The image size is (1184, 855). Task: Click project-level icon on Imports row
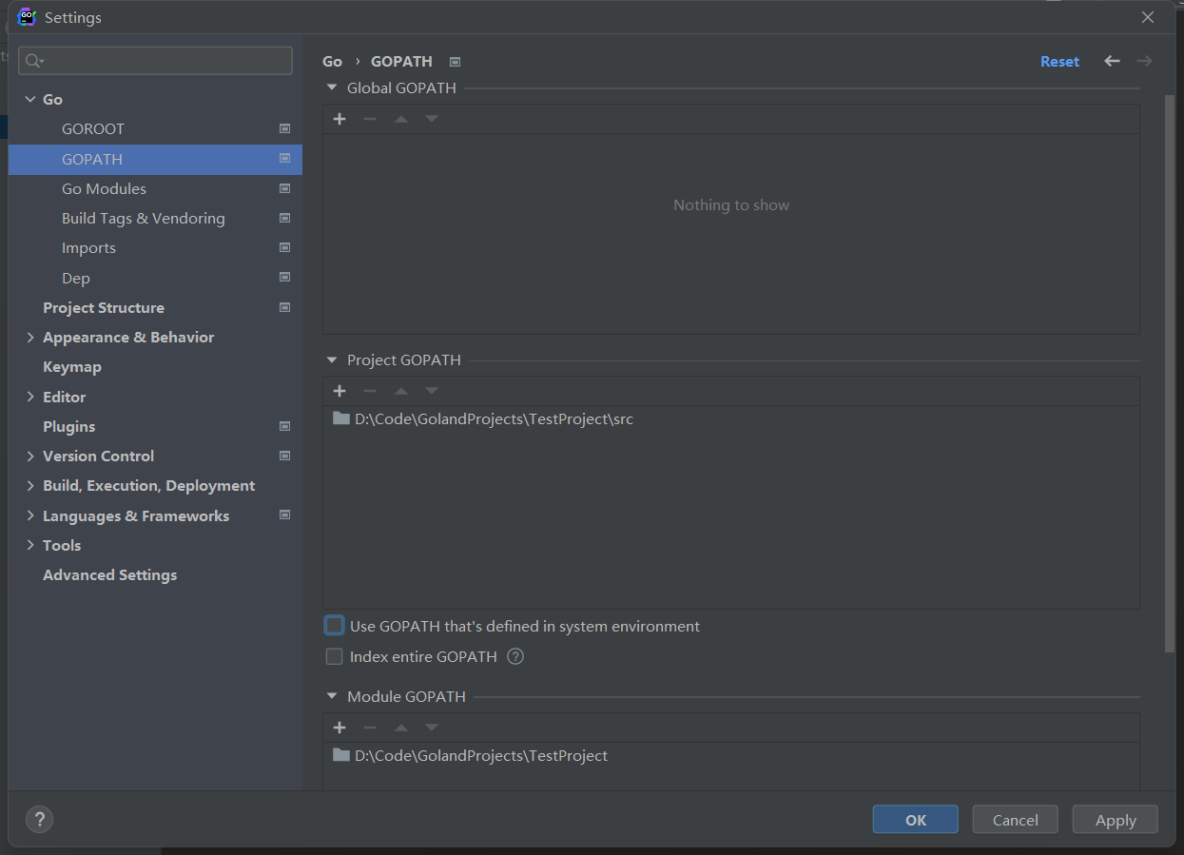[x=284, y=247]
